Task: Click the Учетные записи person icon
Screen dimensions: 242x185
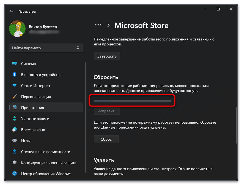Action: point(15,119)
